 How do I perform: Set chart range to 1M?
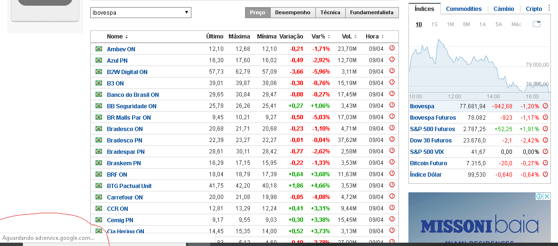click(x=450, y=24)
